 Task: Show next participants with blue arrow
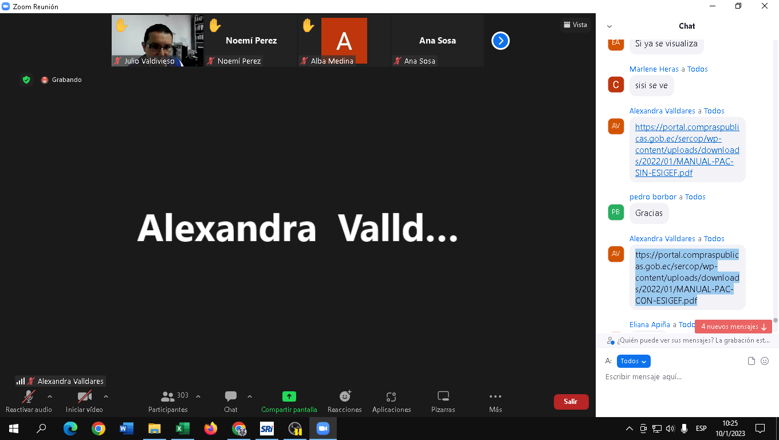[x=500, y=41]
